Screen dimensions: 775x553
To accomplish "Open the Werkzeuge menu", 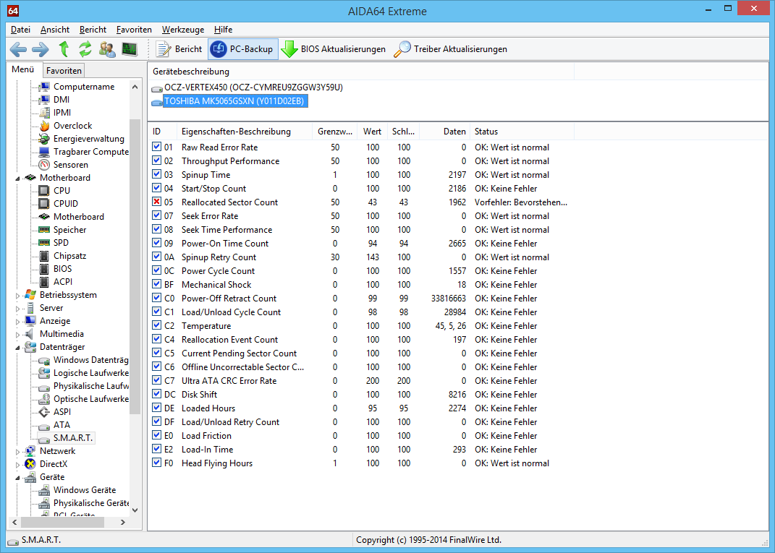I will 183,30.
